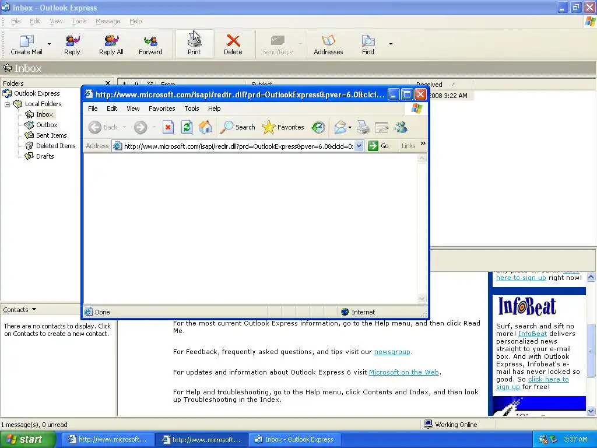Click Reply in Outlook Express toolbar

click(x=72, y=44)
